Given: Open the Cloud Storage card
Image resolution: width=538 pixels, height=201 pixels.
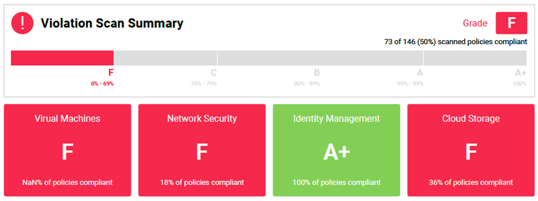Looking at the screenshot, I should (471, 150).
